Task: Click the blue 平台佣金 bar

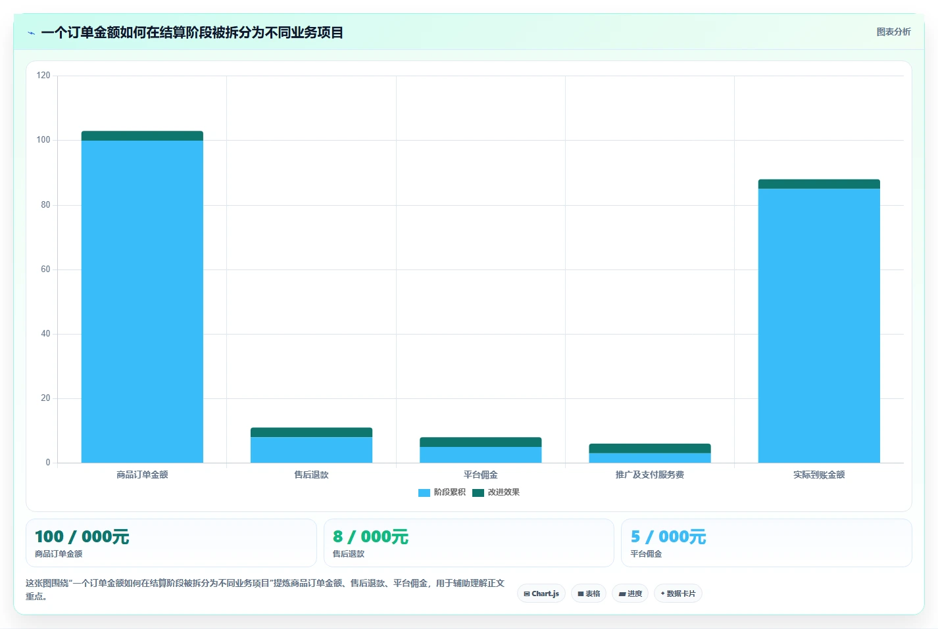Action: [481, 455]
